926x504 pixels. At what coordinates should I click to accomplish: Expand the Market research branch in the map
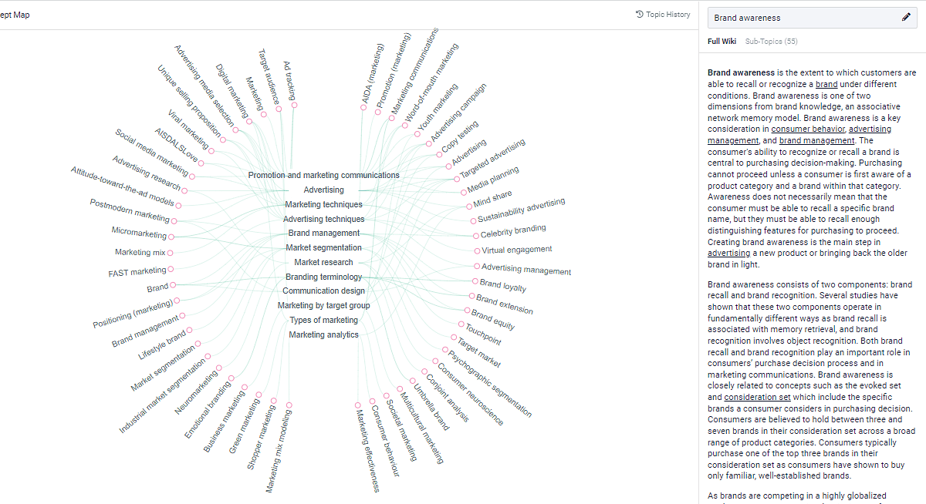coord(323,262)
